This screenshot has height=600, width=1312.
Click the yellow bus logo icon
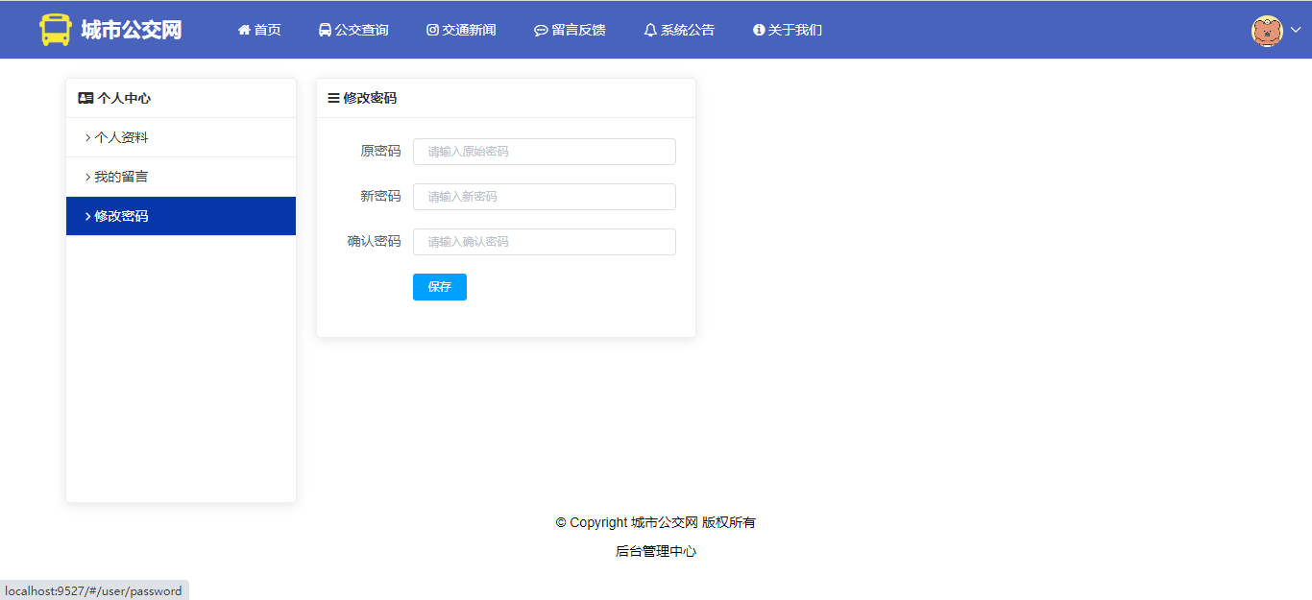point(56,30)
